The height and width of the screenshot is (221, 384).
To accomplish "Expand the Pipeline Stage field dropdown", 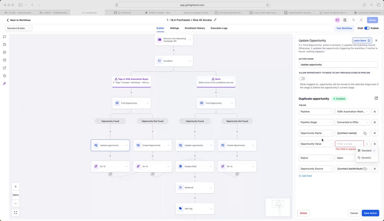I will click(316, 122).
